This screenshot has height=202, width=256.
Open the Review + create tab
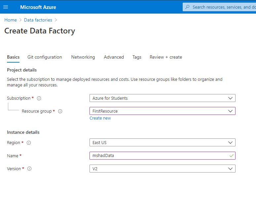point(166,57)
